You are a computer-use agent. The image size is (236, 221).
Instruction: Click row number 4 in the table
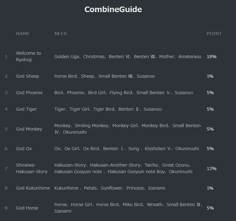(x=6, y=109)
